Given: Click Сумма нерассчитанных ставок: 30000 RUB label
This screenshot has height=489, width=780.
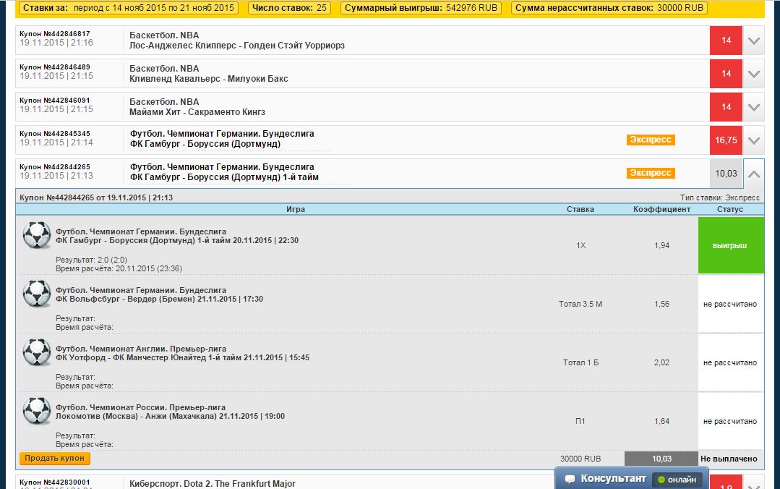Looking at the screenshot, I should pos(609,8).
